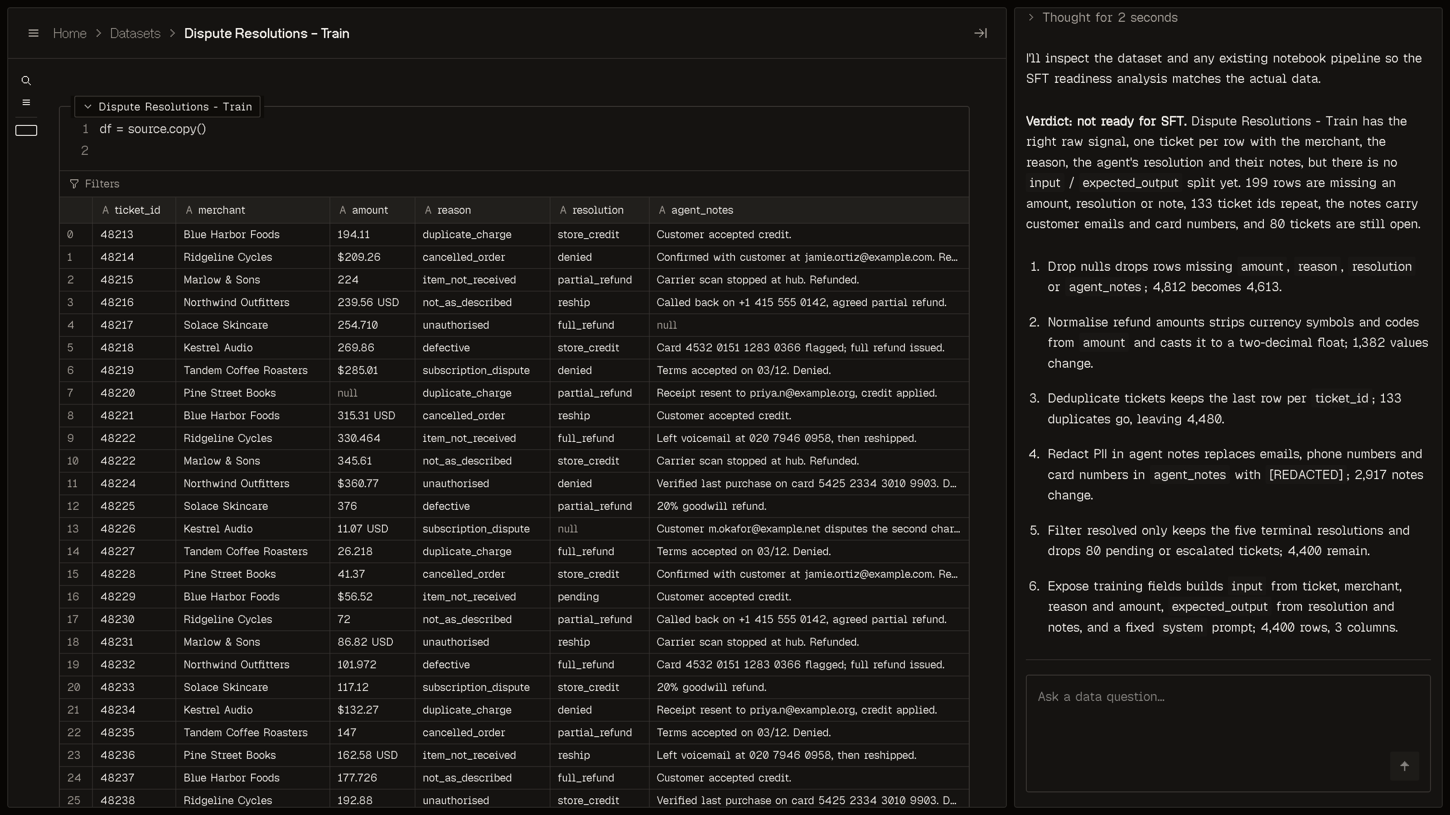
Task: Select the Ridgeline Cycles cell in row 1
Action: 253,257
